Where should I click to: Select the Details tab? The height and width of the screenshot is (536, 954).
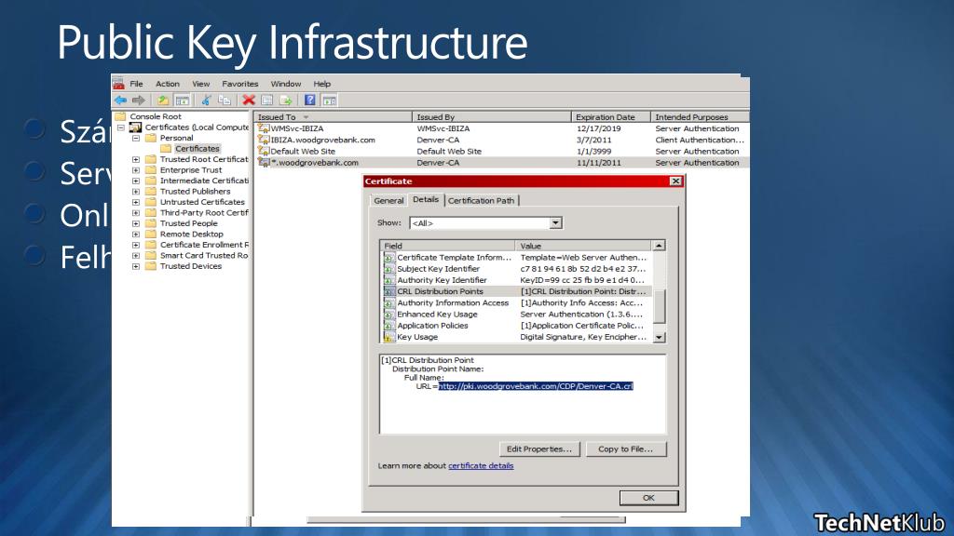425,199
